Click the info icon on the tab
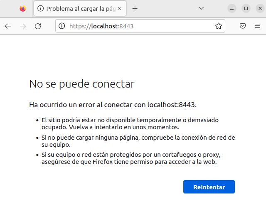 click(x=40, y=8)
